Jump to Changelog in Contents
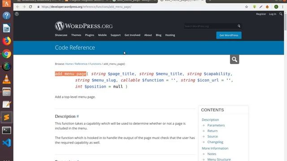287x161 pixels. [215, 142]
